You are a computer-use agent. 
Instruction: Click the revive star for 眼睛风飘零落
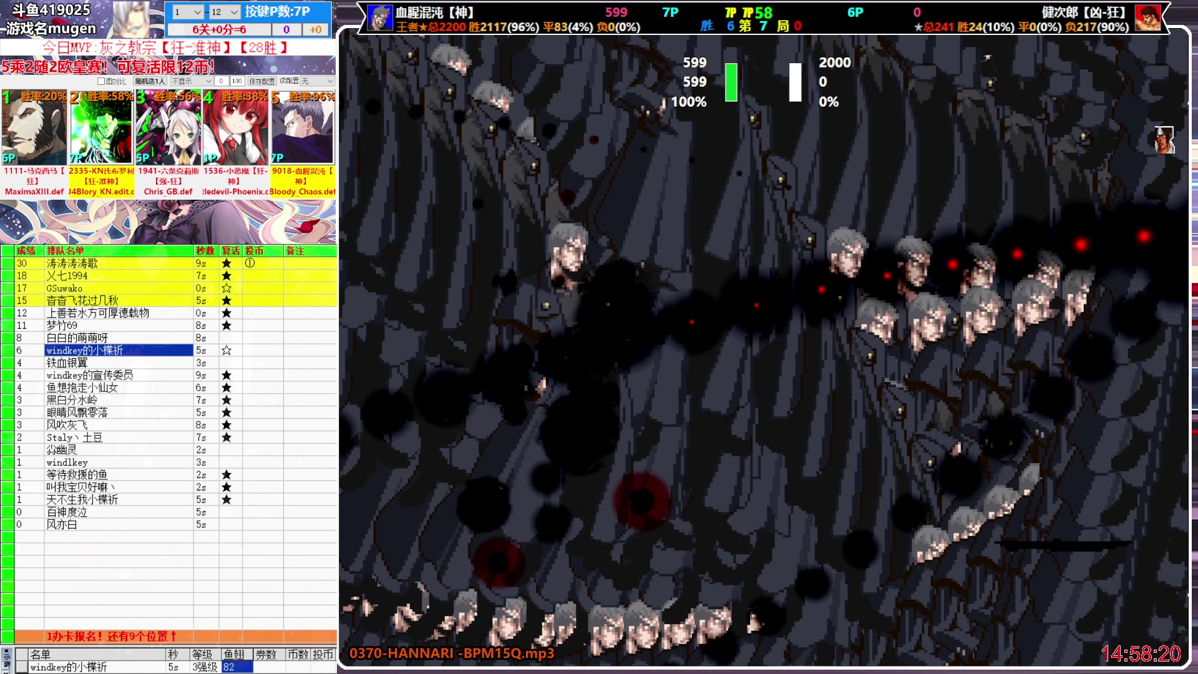coord(226,413)
